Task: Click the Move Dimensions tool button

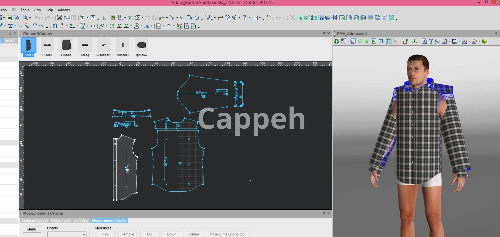Action: click(x=227, y=234)
